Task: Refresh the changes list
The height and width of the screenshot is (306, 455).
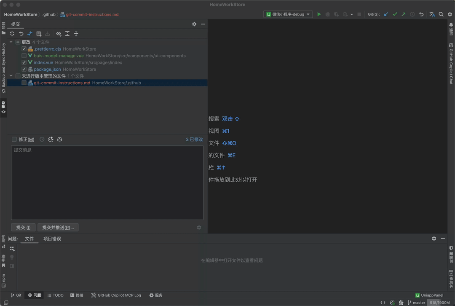Action: pyautogui.click(x=12, y=34)
